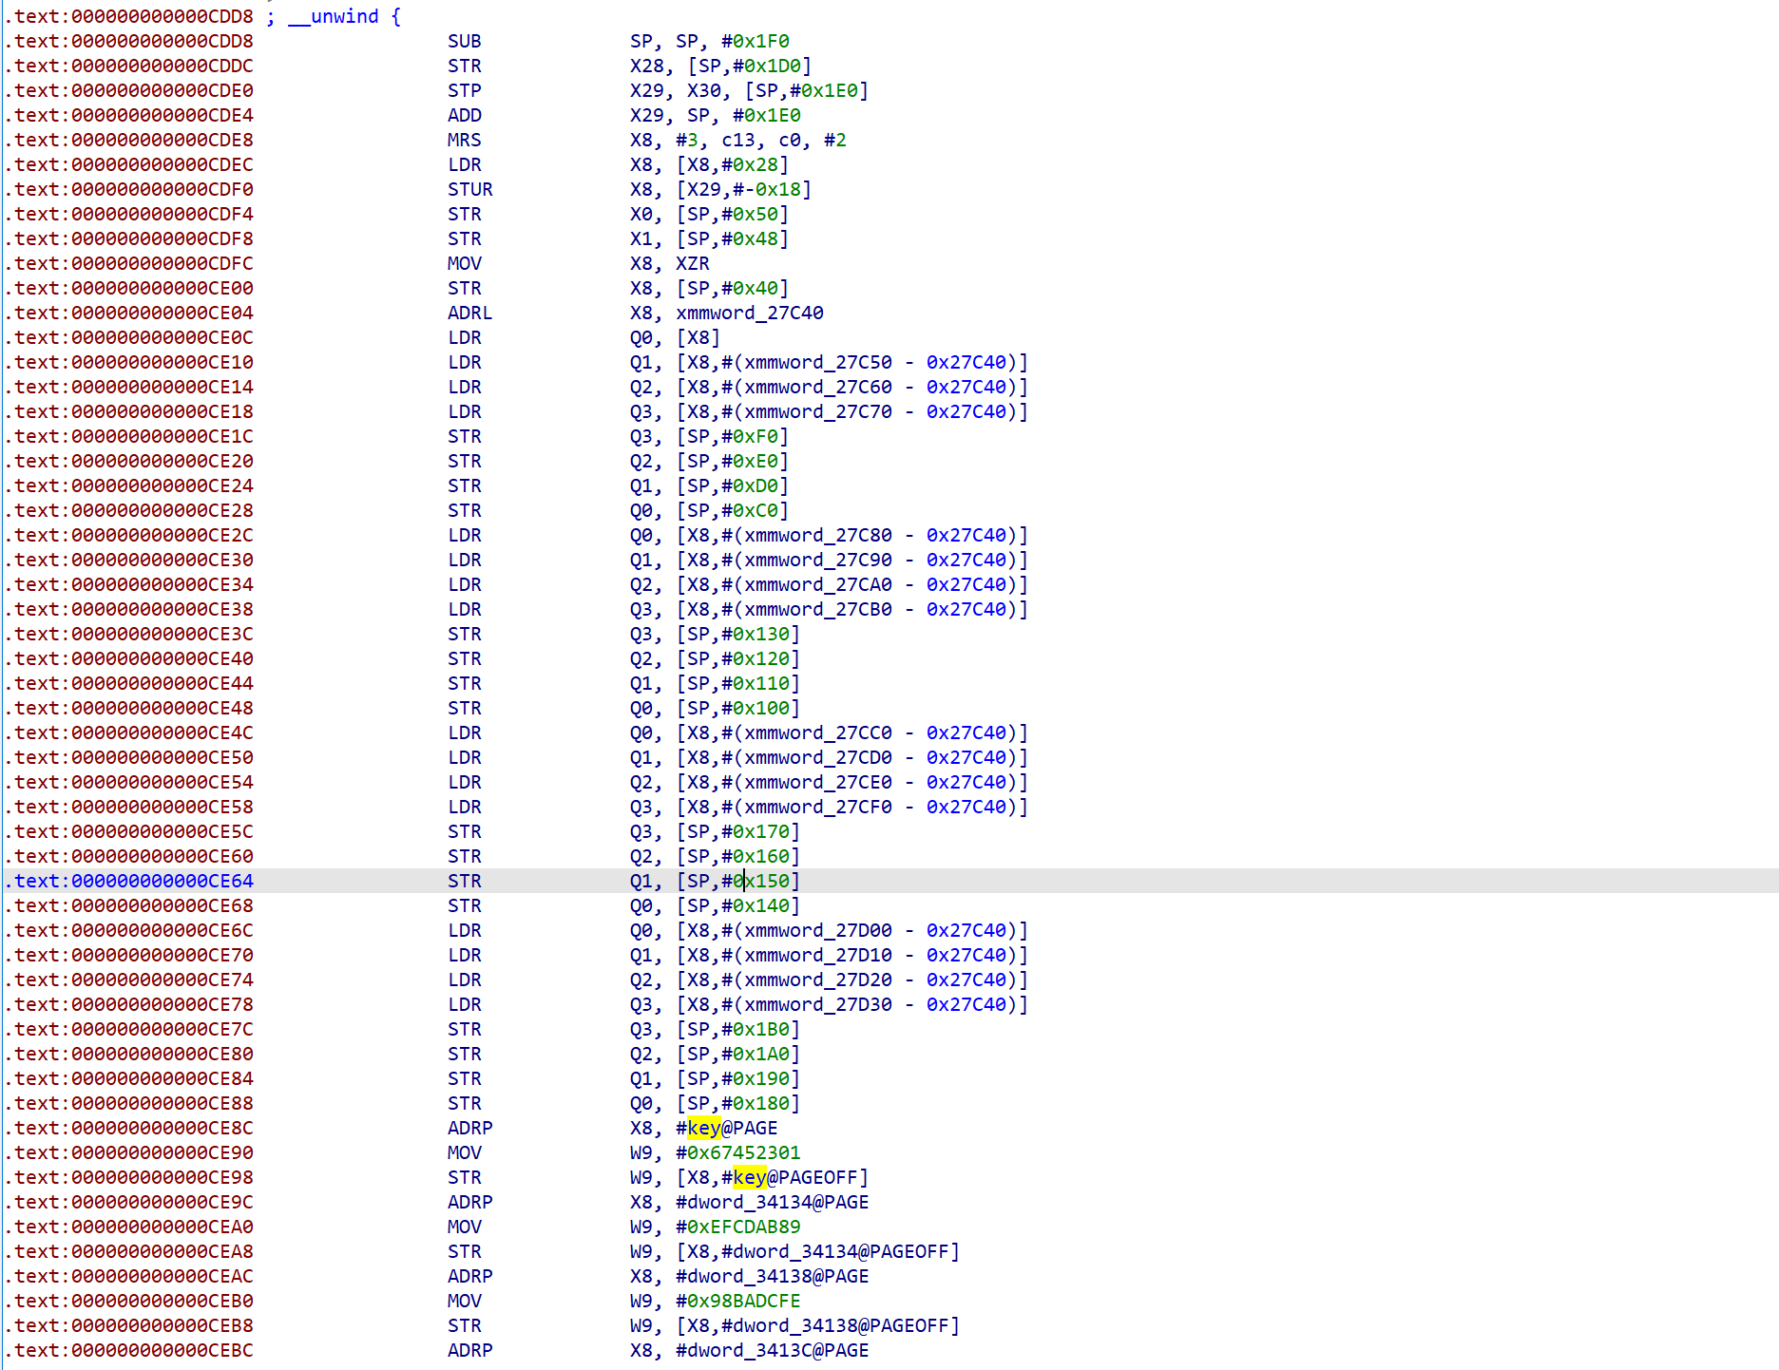1779x1370 pixels.
Task: Select the xmmword_27C80 reference
Action: (x=817, y=536)
